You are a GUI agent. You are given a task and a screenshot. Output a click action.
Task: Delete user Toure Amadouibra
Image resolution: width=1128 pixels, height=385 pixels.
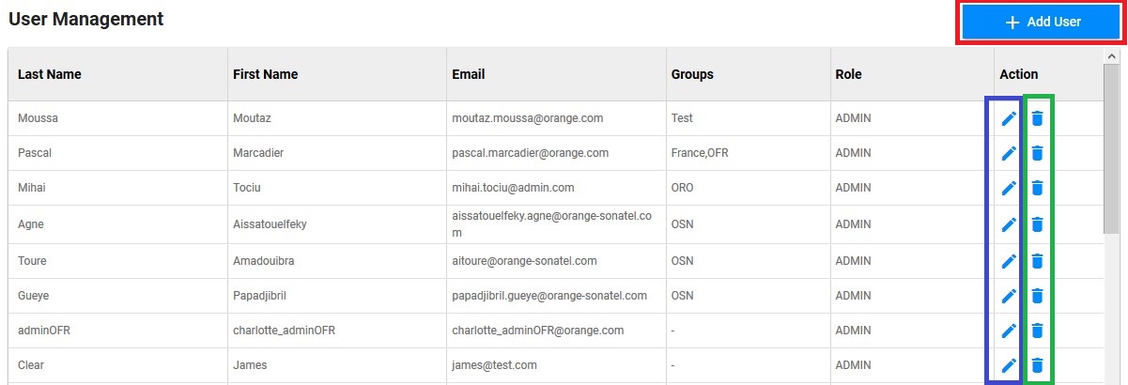tap(1037, 261)
